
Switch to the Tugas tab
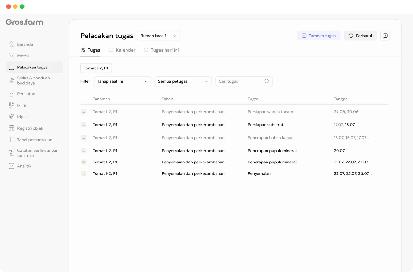[x=90, y=50]
